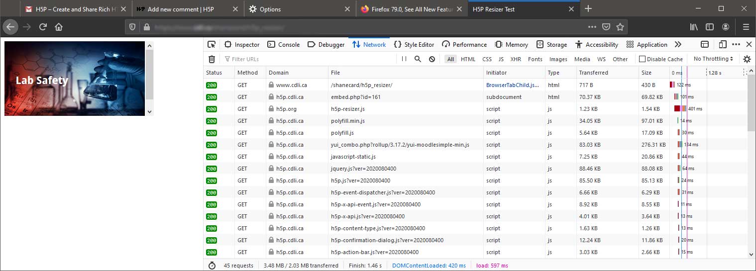
Task: Pause network recording
Action: pos(404,59)
